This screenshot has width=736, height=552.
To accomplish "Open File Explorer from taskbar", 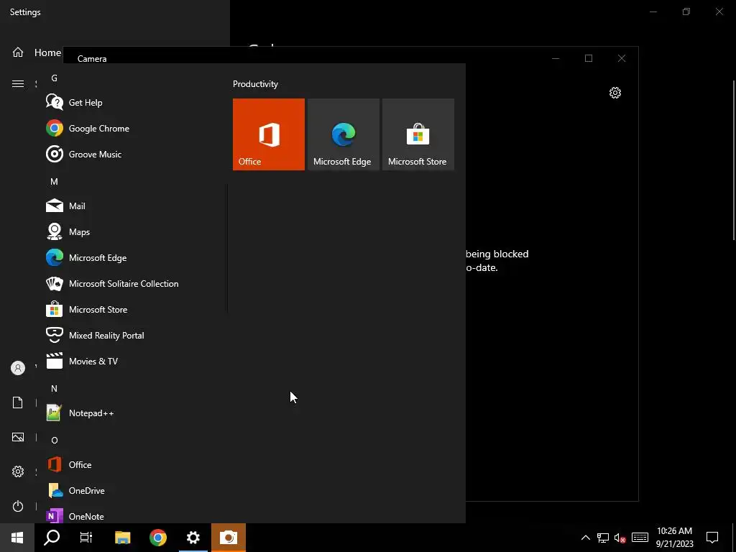I will coord(122,538).
